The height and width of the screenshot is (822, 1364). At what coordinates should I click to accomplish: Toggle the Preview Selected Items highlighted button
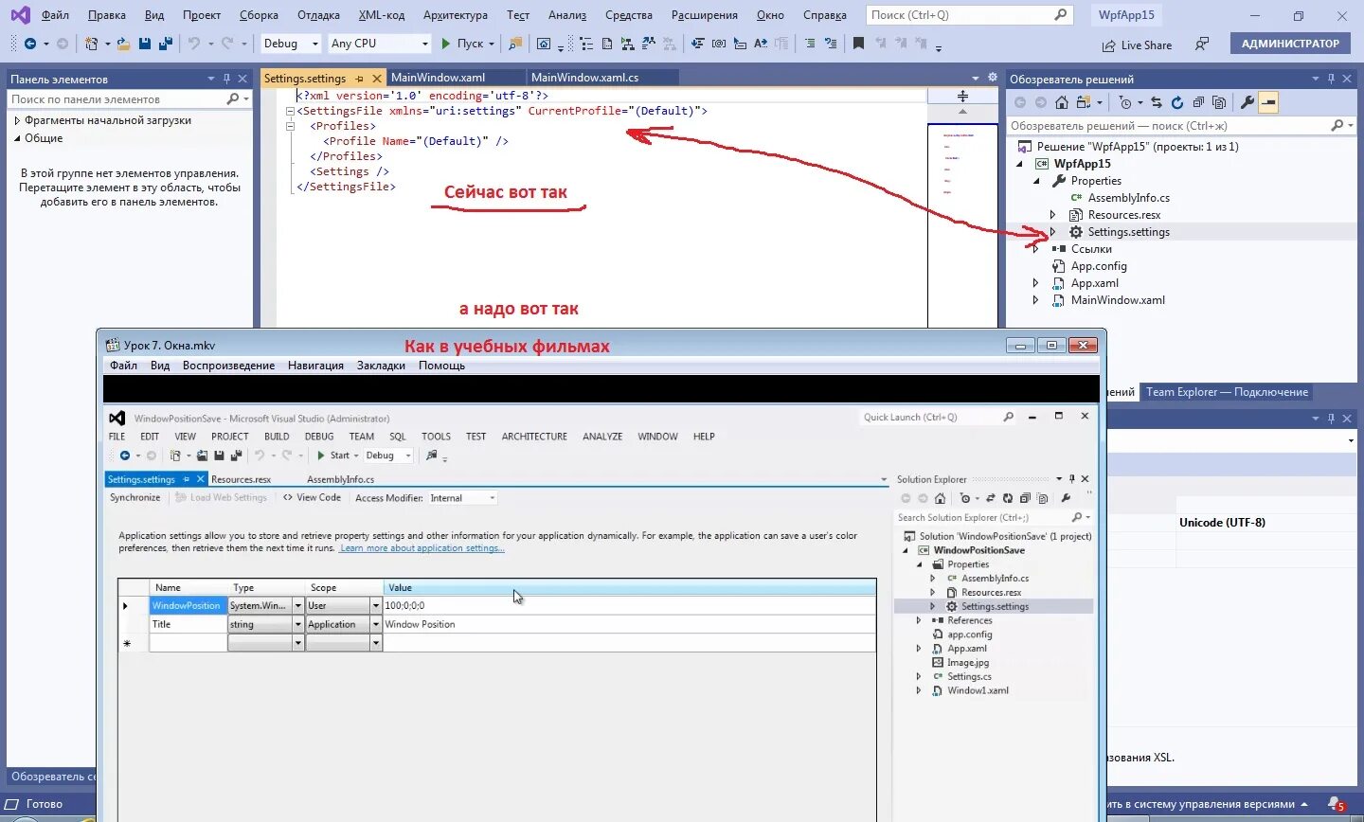pyautogui.click(x=1268, y=102)
